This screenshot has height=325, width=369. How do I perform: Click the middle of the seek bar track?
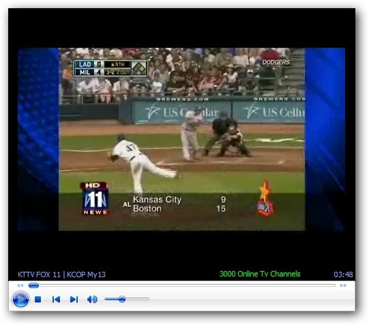[x=182, y=285]
